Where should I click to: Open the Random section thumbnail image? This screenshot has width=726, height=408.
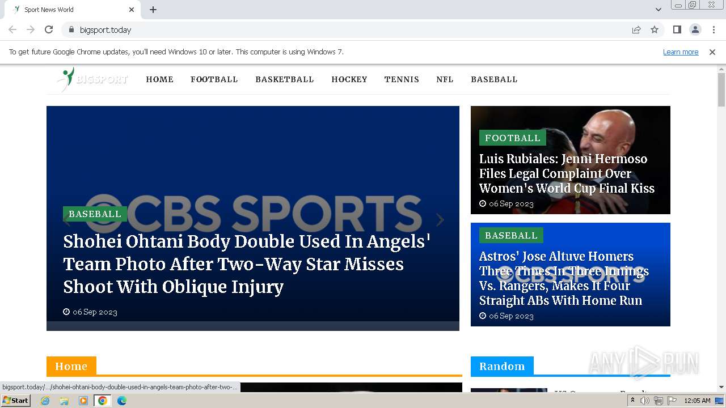(x=509, y=390)
